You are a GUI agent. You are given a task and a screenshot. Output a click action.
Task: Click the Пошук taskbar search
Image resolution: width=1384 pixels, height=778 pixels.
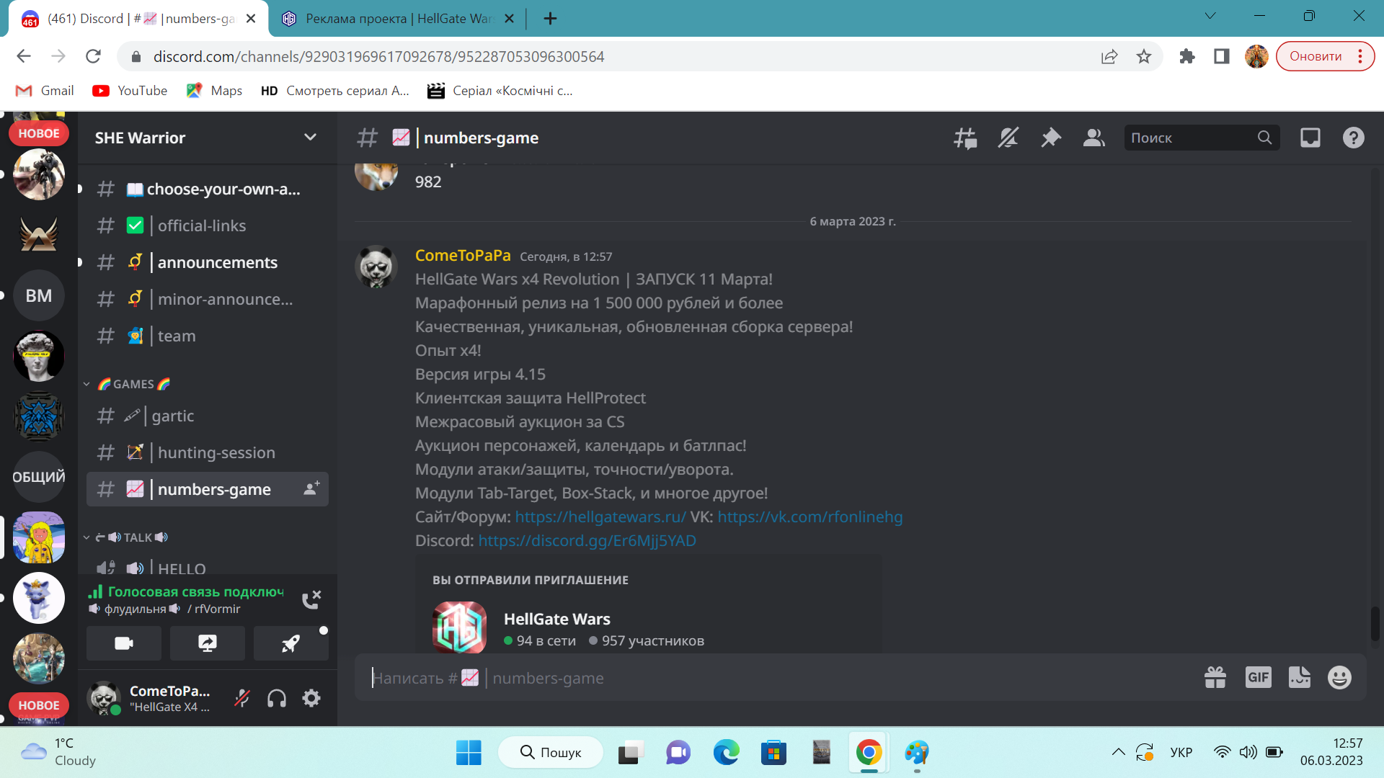551,753
